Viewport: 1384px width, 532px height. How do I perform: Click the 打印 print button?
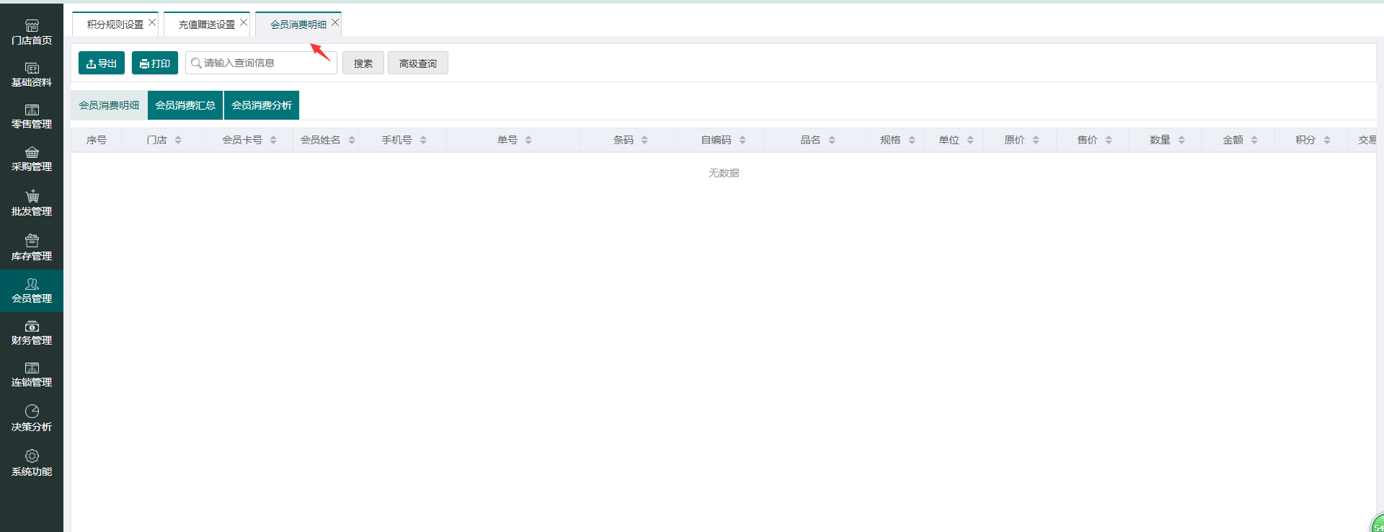(x=155, y=63)
